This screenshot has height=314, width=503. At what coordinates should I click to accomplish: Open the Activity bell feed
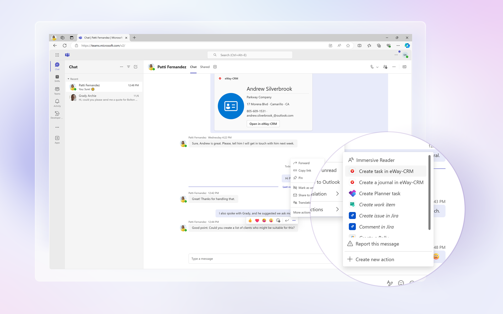tap(57, 103)
